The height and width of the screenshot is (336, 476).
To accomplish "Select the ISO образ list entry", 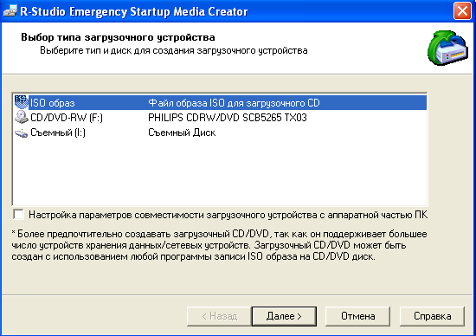I will tap(221, 103).
